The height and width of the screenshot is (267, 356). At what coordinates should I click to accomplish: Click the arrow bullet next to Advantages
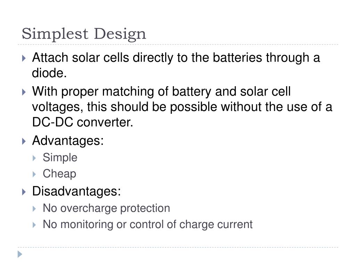click(x=24, y=141)
